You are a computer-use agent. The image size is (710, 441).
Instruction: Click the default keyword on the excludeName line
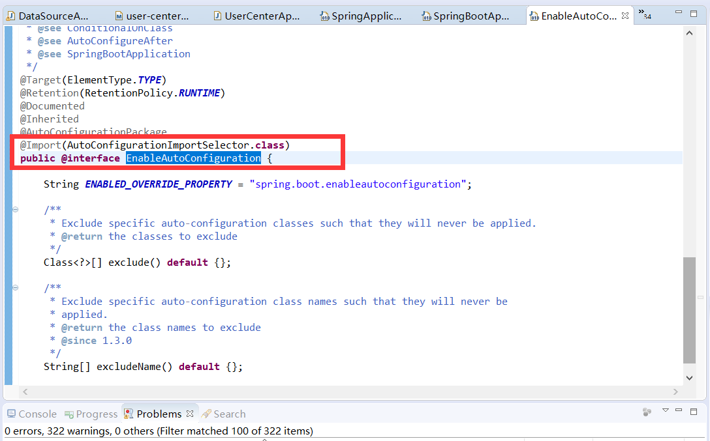pos(199,367)
